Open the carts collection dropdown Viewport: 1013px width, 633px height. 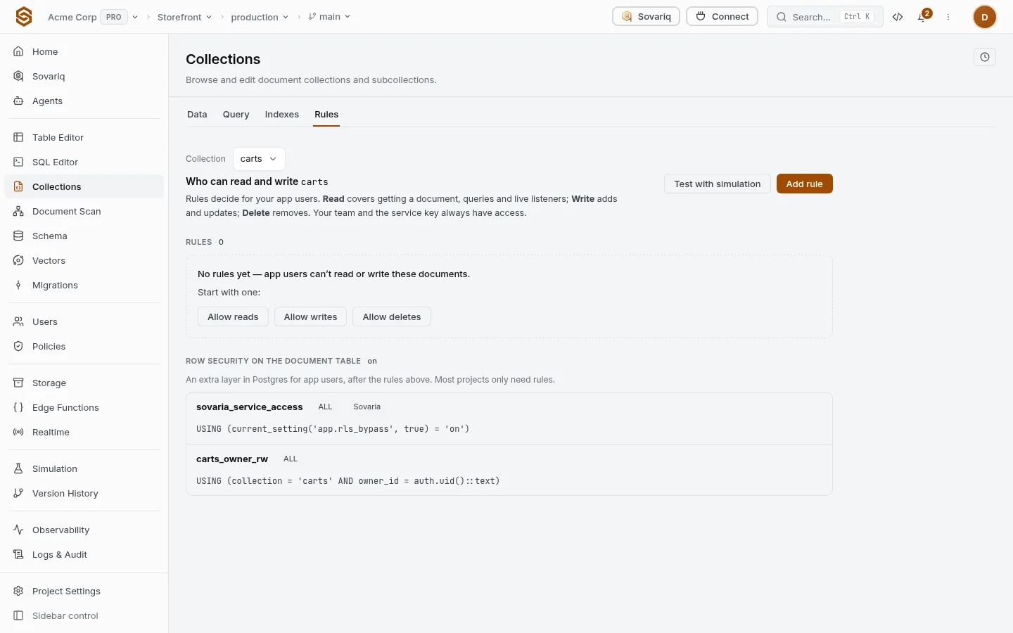click(259, 159)
